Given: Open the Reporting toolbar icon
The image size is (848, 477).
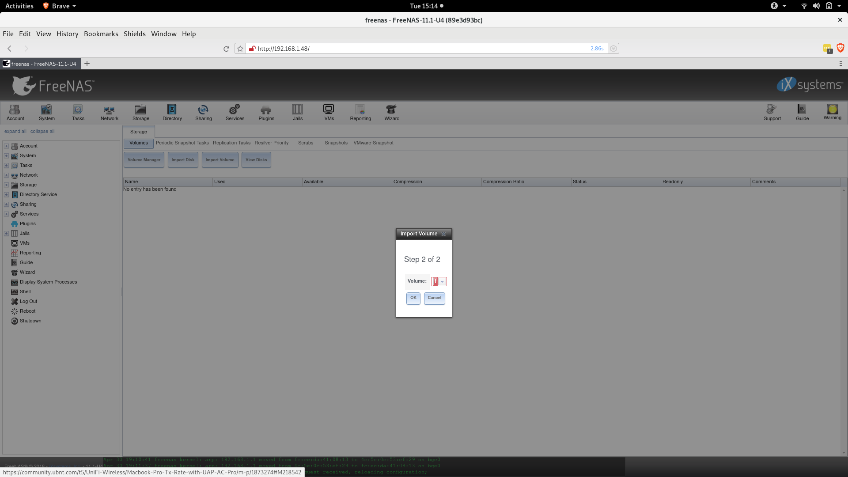Looking at the screenshot, I should 360,112.
